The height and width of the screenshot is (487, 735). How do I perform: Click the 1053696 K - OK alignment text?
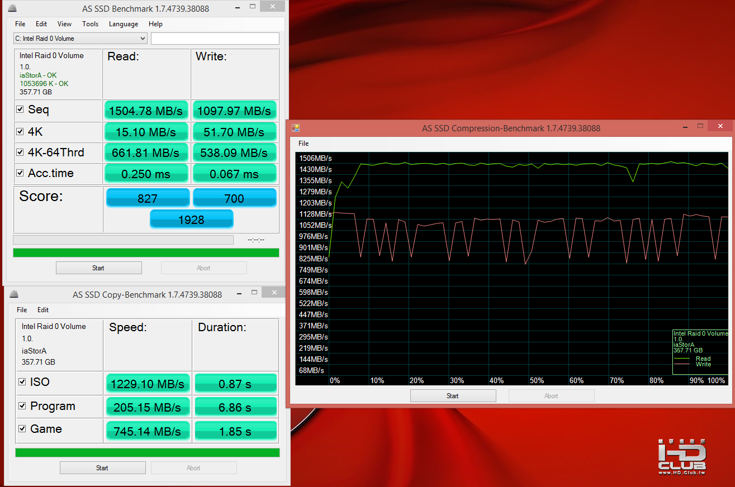(x=44, y=84)
